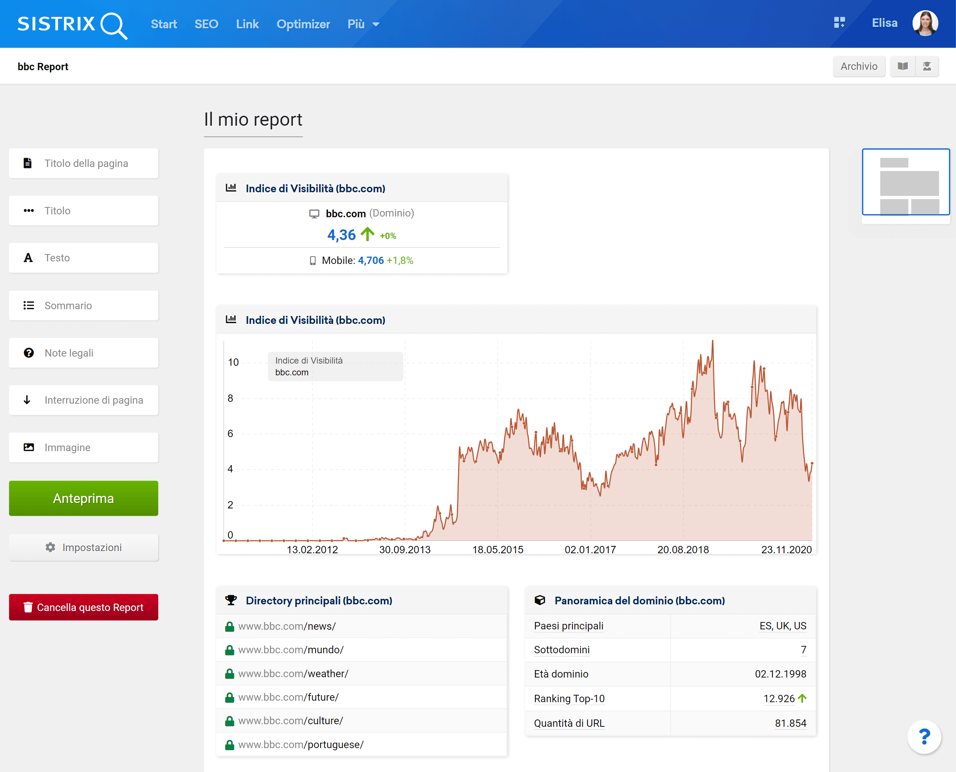The width and height of the screenshot is (956, 772).
Task: Click the green up arrow beside 4,36
Action: pyautogui.click(x=367, y=234)
